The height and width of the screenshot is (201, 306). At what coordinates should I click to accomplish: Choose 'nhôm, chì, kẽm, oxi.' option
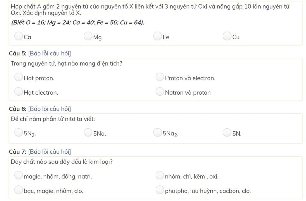point(160,175)
